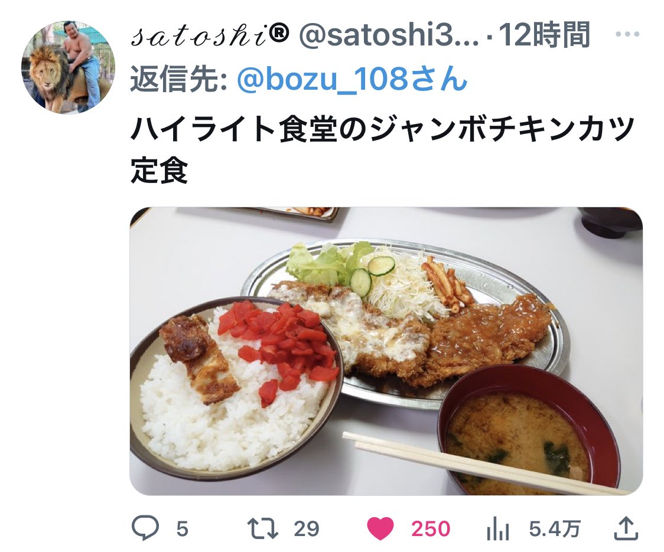Enlarge the chicken cutlet meal photo
The image size is (664, 552).
coord(386,351)
